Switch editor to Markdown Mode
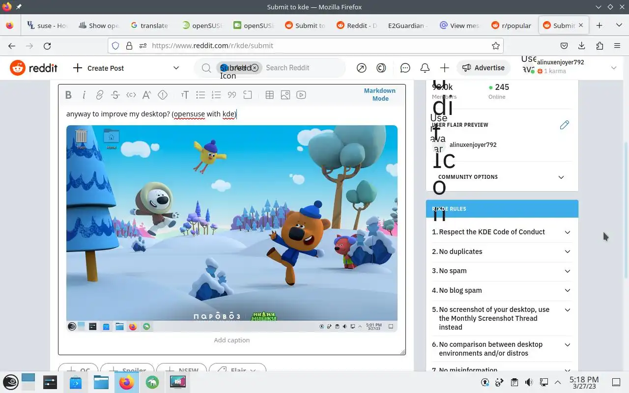This screenshot has width=629, height=393. click(380, 94)
